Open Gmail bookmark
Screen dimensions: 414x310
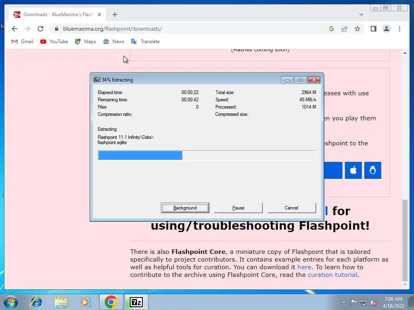pyautogui.click(x=23, y=42)
